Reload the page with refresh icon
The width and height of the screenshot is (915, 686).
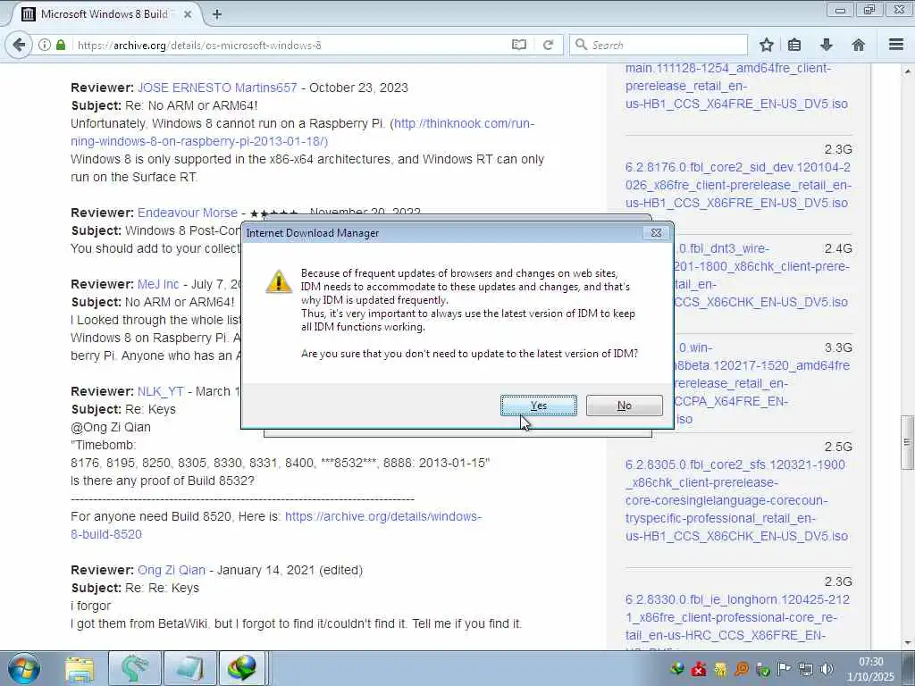pyautogui.click(x=548, y=45)
